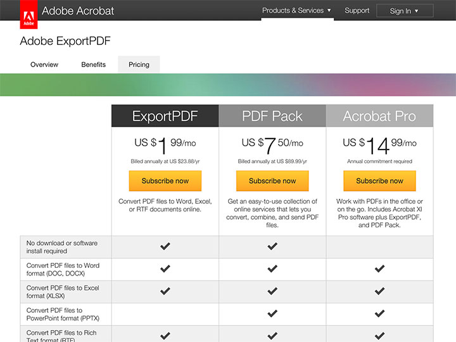Click 'Annual commitment required' text
The width and height of the screenshot is (456, 342).
coord(379,161)
